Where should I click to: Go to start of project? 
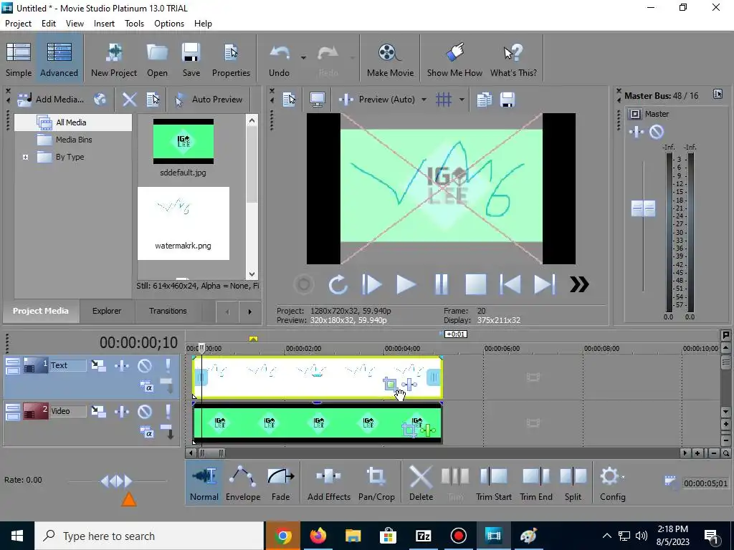tap(510, 284)
